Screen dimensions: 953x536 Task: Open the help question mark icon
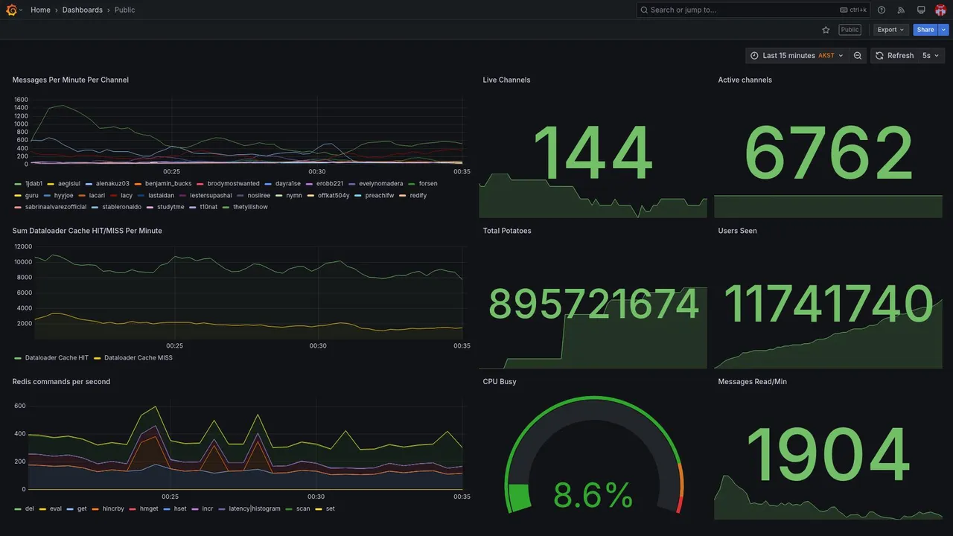[882, 10]
